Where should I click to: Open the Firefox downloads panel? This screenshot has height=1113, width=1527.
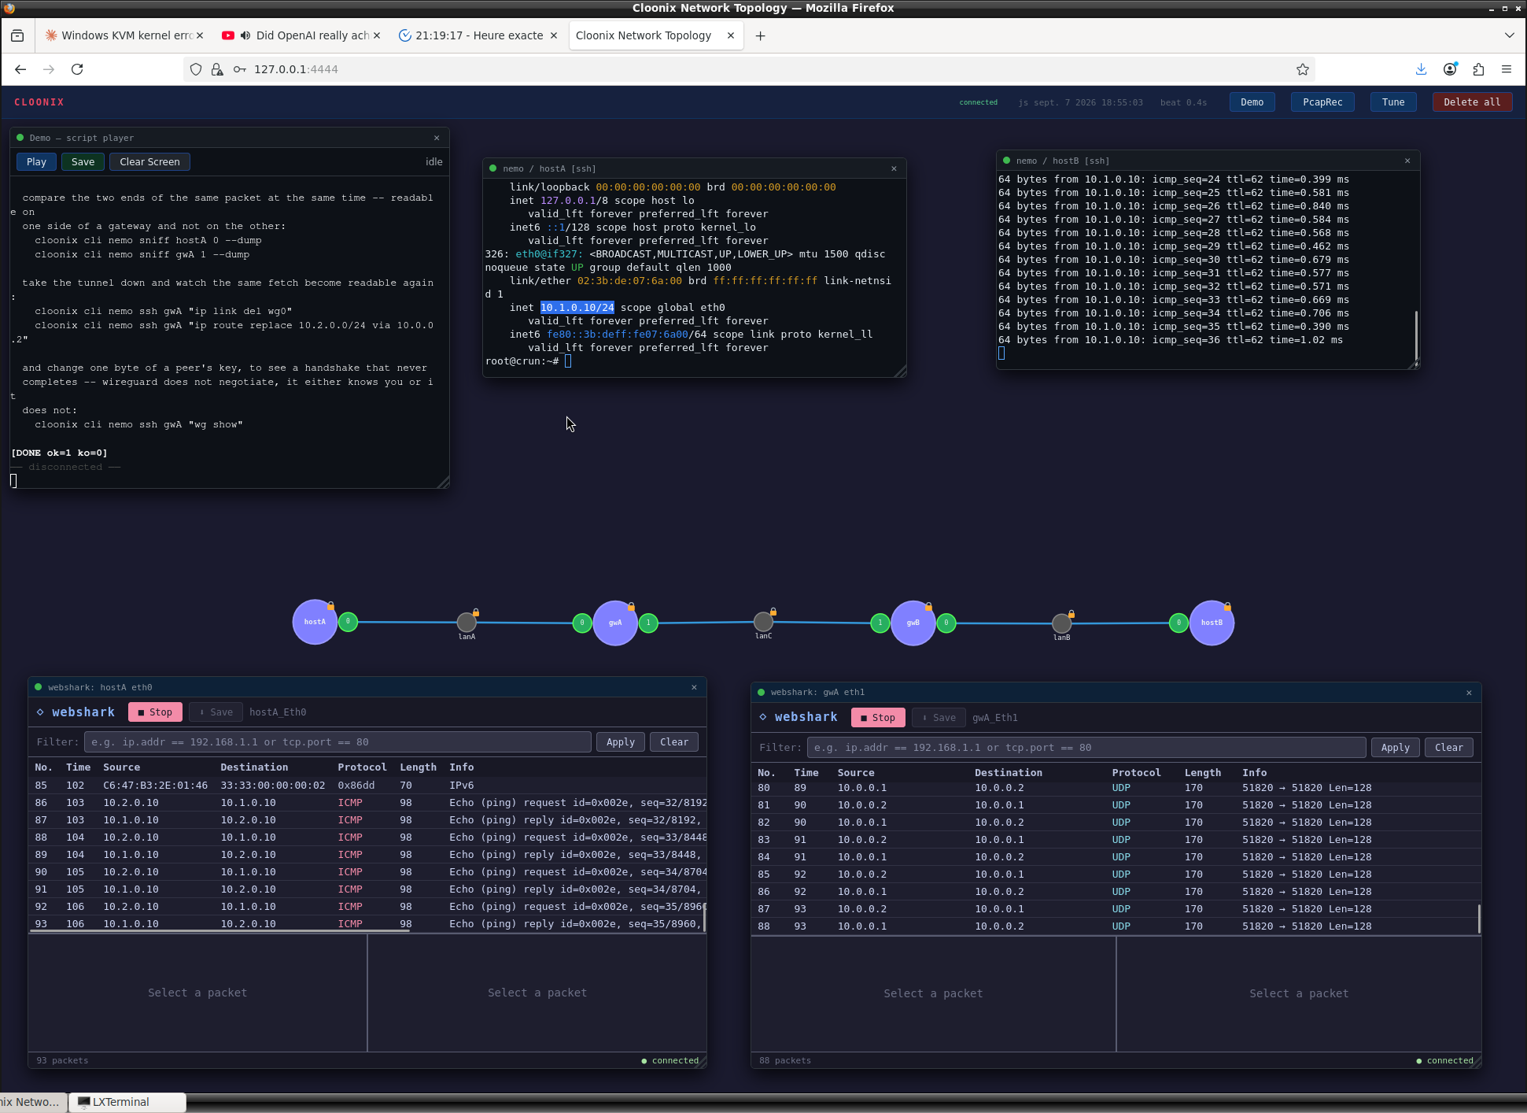tap(1421, 69)
